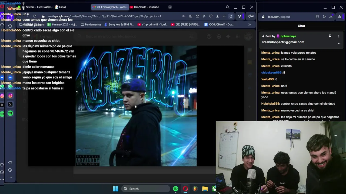
Task: Unpin the pinned message with the pin icon
Action: (330, 36)
